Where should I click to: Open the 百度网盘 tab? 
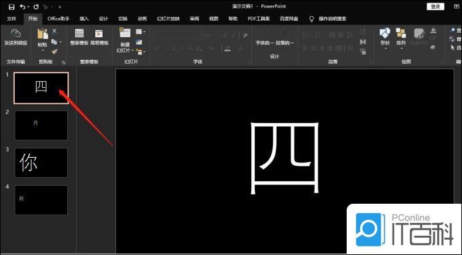[289, 19]
